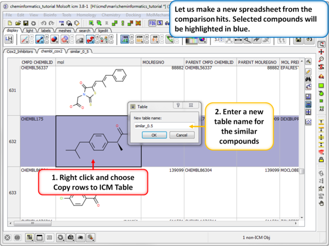Click the eye icon in bottom bar
Image resolution: width=329 pixels, height=246 pixels.
80,238
